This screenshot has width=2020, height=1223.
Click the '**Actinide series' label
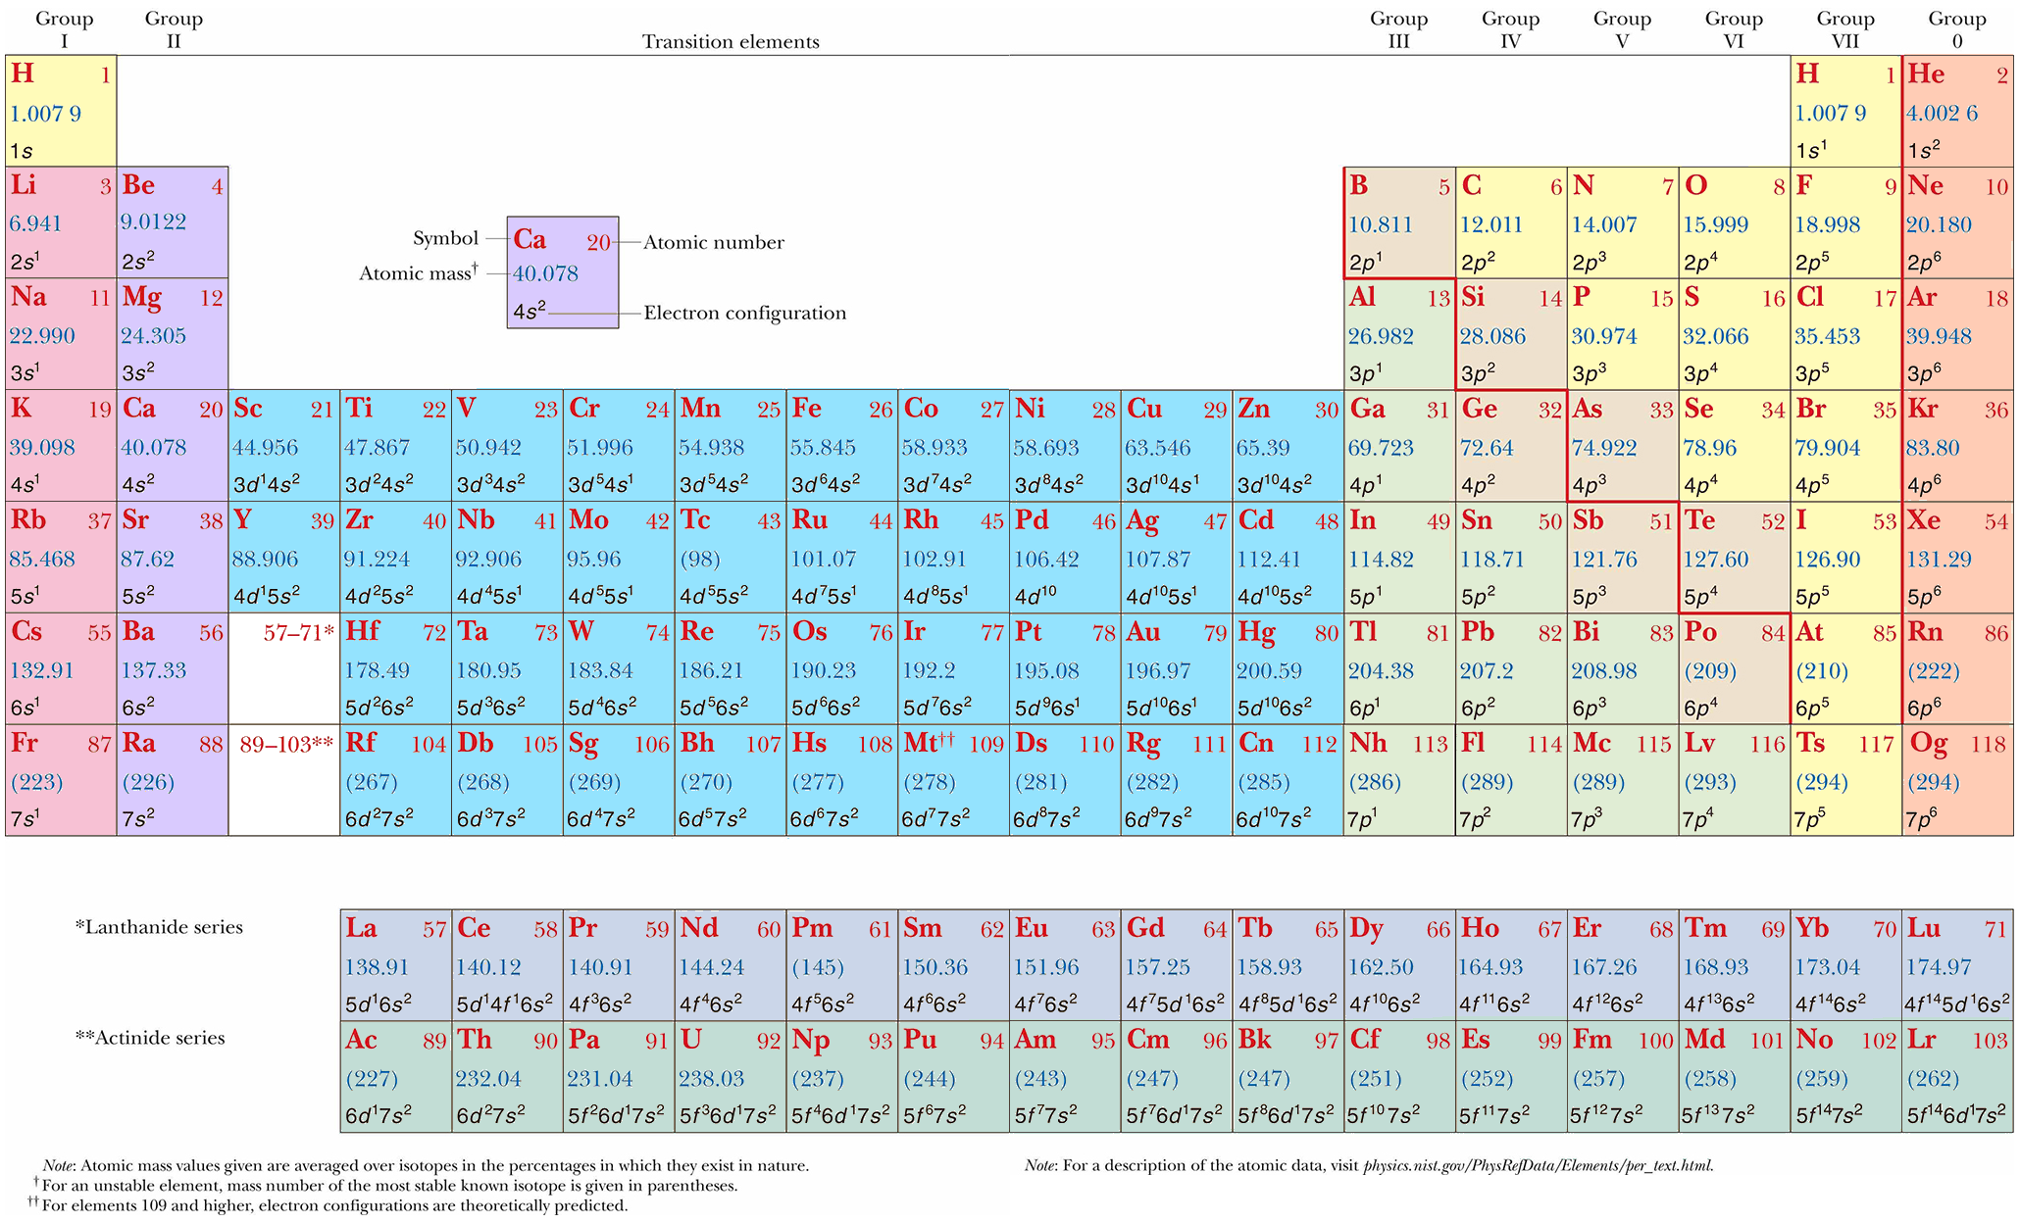pos(150,1038)
